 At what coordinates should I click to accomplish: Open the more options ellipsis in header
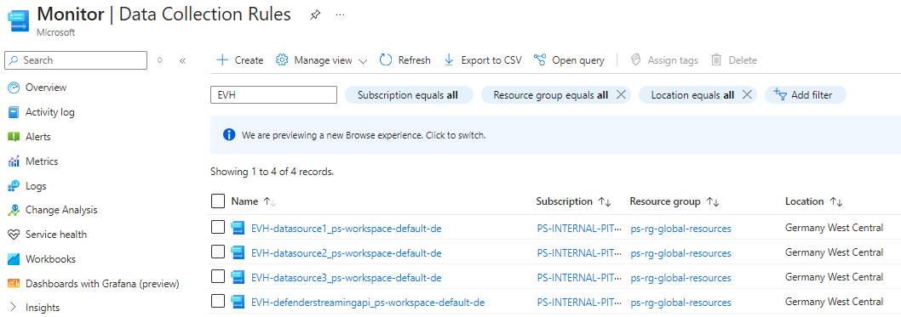[340, 15]
